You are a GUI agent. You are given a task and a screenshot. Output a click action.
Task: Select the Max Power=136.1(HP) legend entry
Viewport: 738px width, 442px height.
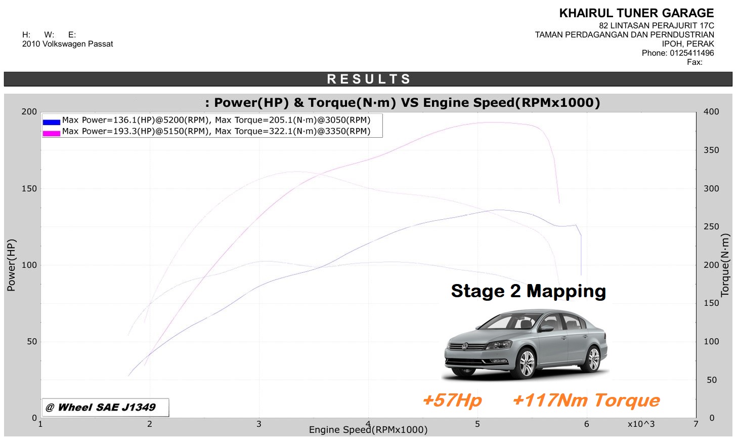pos(216,120)
